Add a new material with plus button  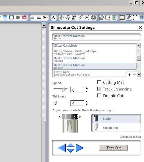[129, 75]
